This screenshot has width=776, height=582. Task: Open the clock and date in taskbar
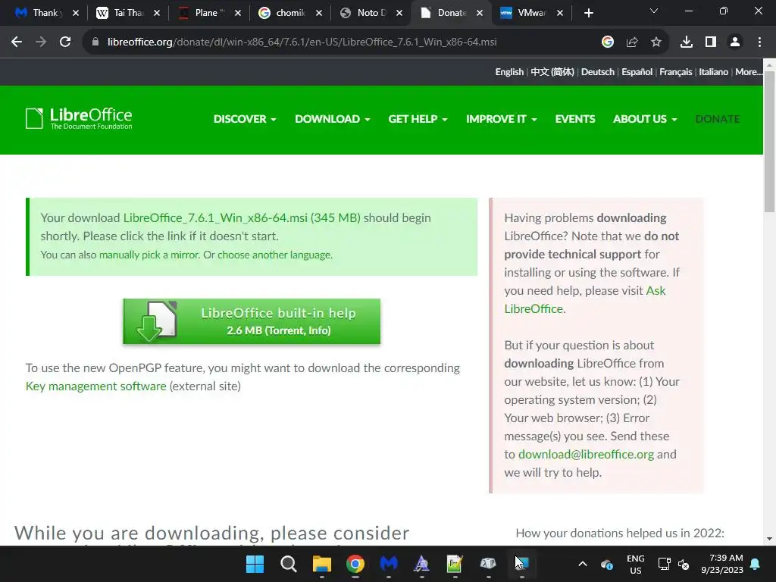pos(722,564)
